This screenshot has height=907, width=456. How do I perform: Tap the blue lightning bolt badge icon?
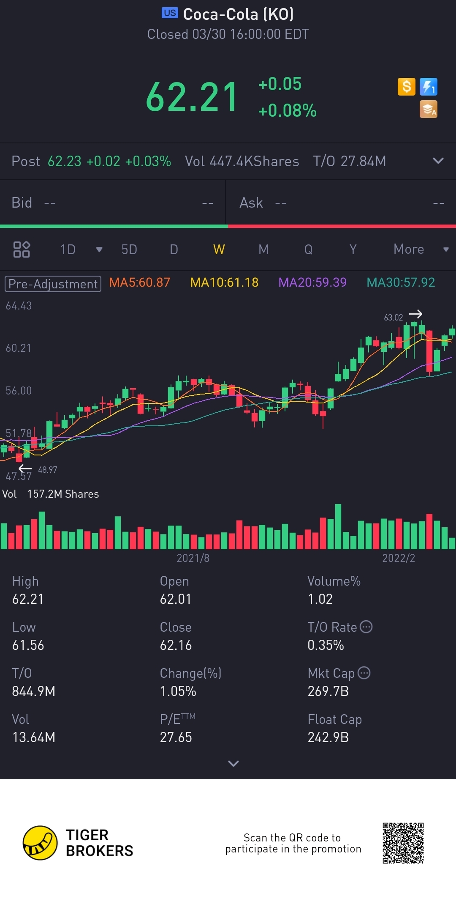428,87
